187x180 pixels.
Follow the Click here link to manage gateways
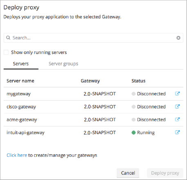tap(17, 155)
